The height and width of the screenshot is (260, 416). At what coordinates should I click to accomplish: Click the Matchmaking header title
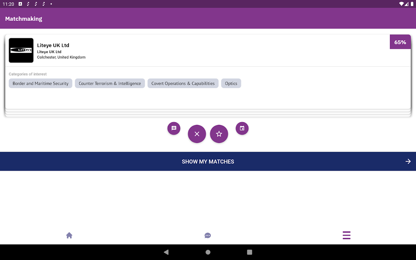24,19
